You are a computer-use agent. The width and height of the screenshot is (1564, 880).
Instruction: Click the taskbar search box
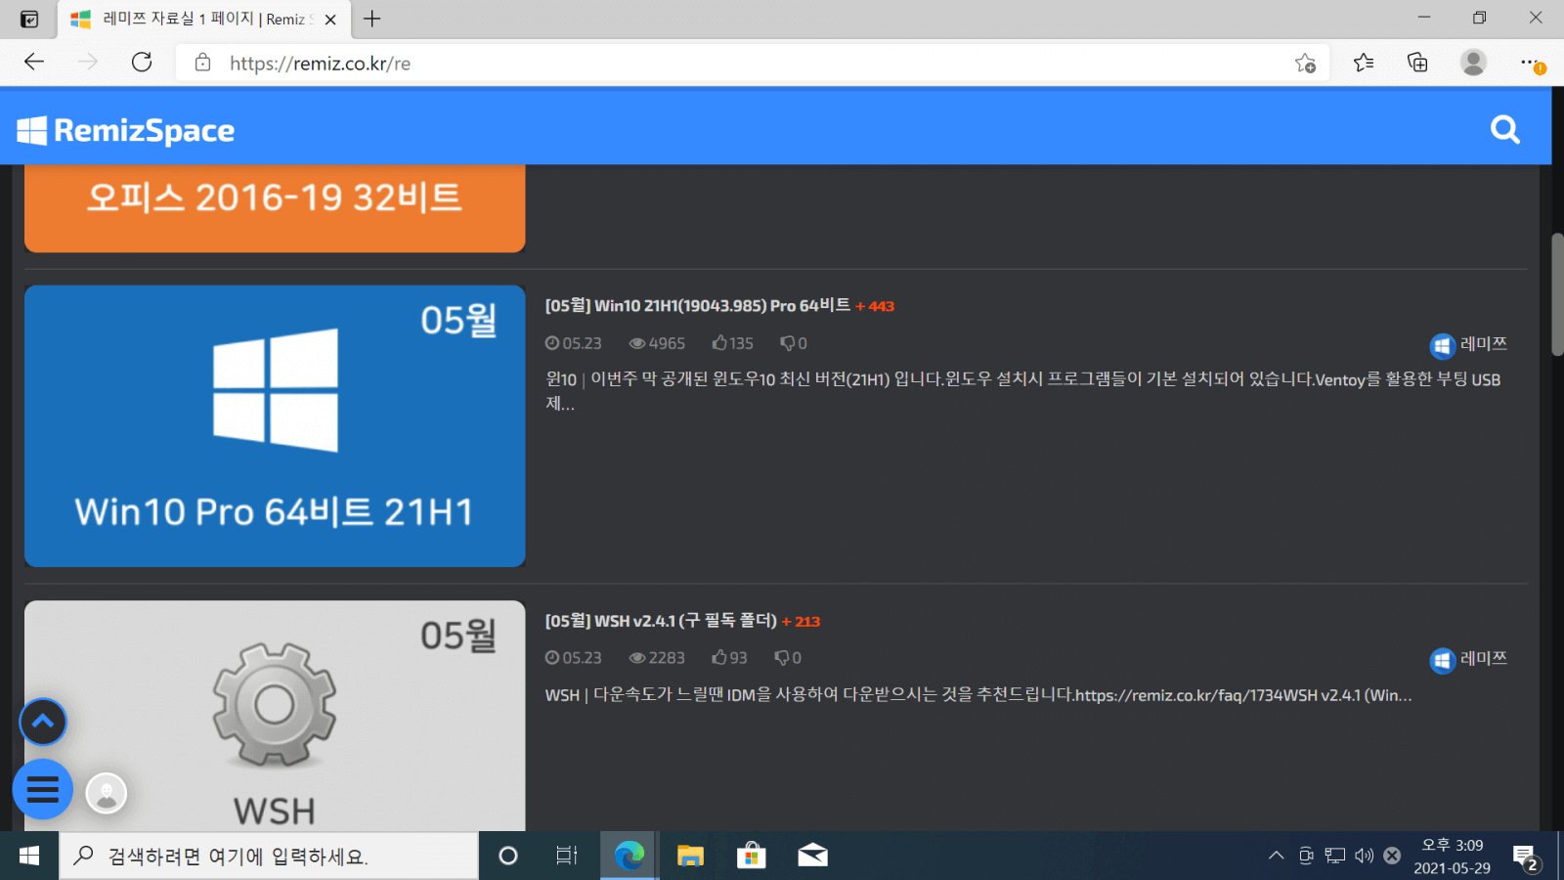pyautogui.click(x=269, y=856)
